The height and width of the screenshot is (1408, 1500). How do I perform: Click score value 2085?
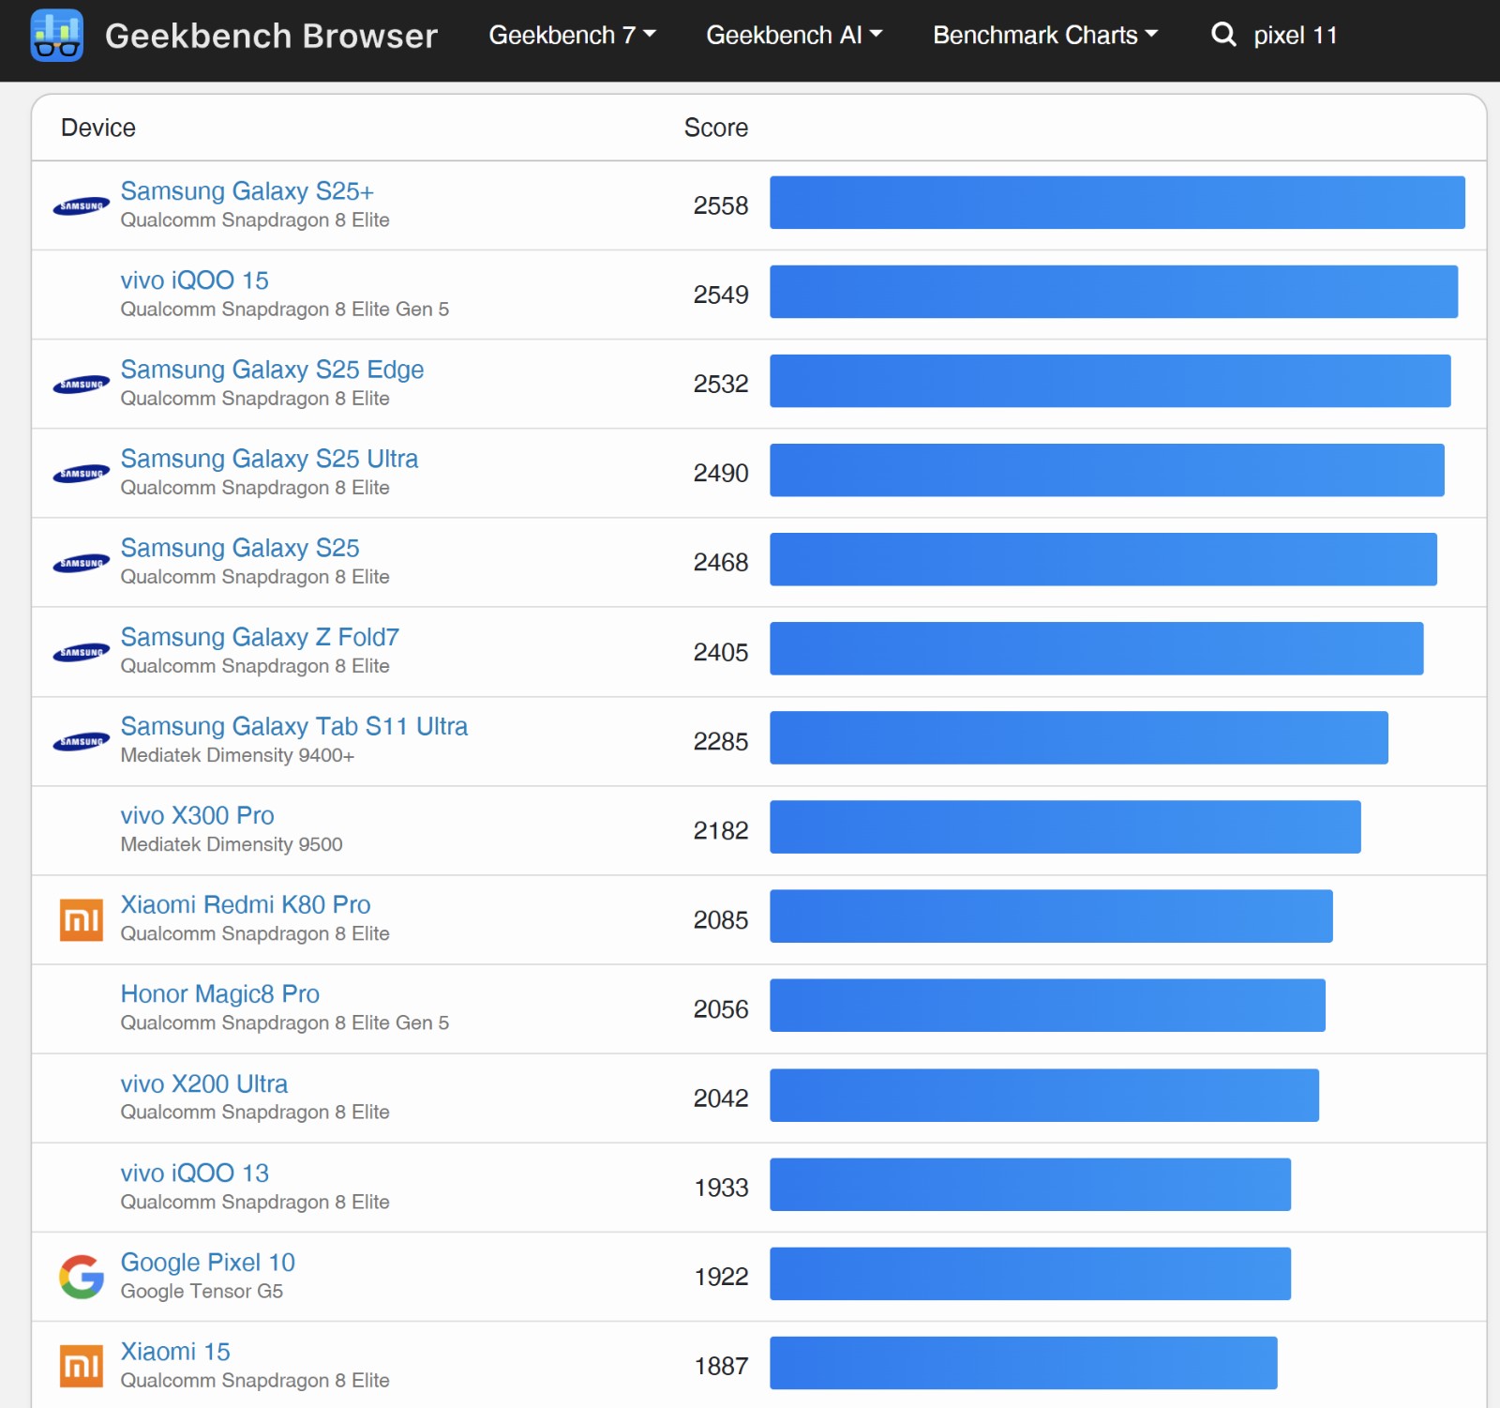pos(721,919)
